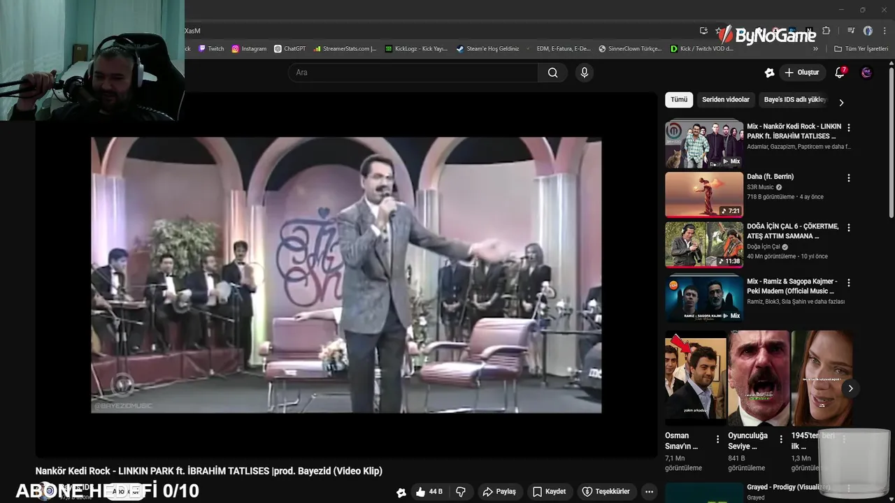Open options menu for Mix - Nankör Kedi Rock
The width and height of the screenshot is (895, 503).
(x=849, y=128)
